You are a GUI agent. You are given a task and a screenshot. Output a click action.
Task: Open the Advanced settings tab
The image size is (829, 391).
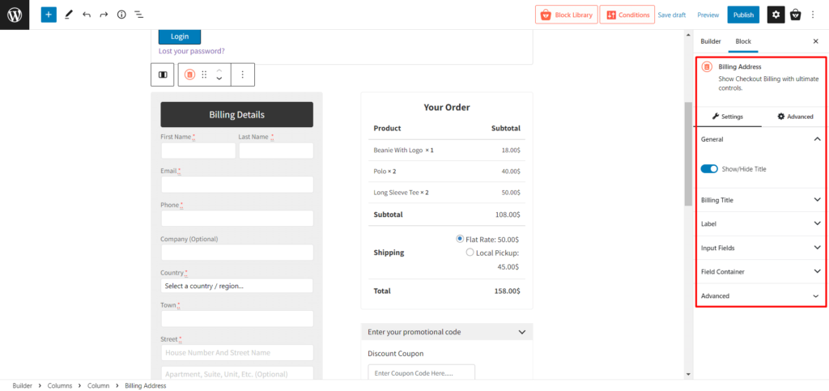tap(795, 117)
